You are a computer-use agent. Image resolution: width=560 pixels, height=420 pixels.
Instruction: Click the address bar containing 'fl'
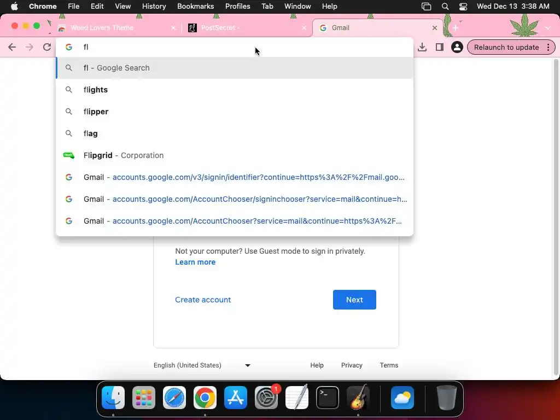pos(235,47)
